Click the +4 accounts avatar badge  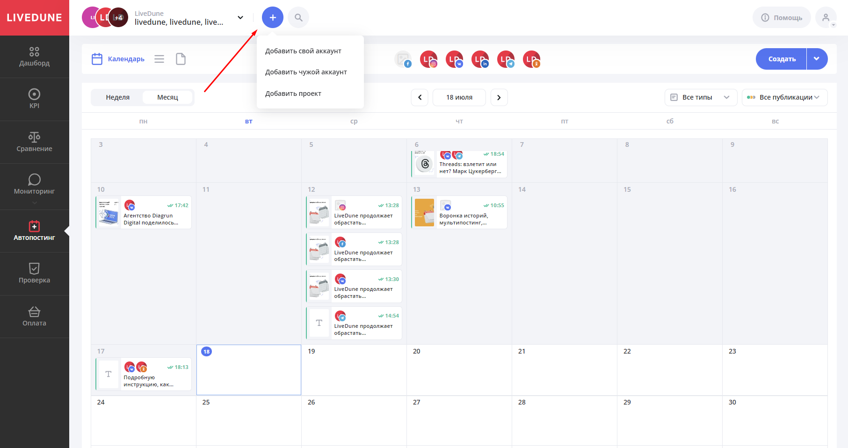point(118,18)
